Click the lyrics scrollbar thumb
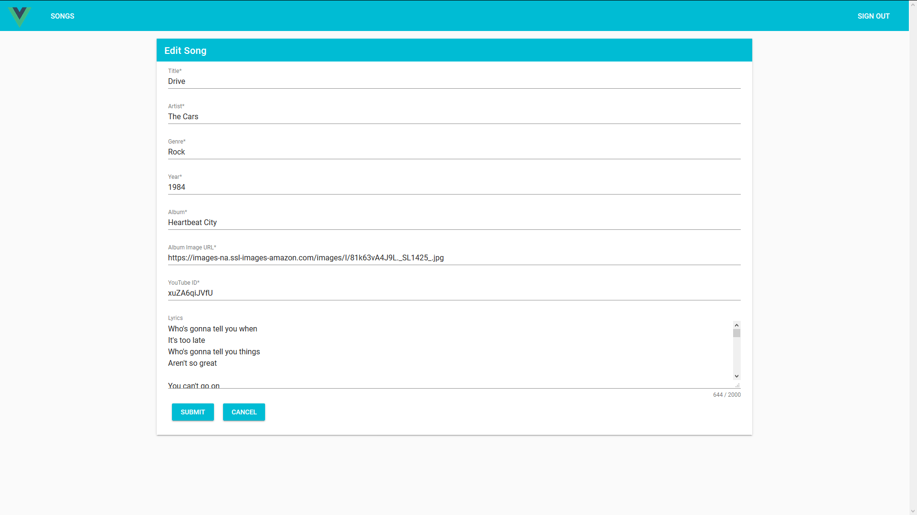This screenshot has width=917, height=515. [736, 333]
